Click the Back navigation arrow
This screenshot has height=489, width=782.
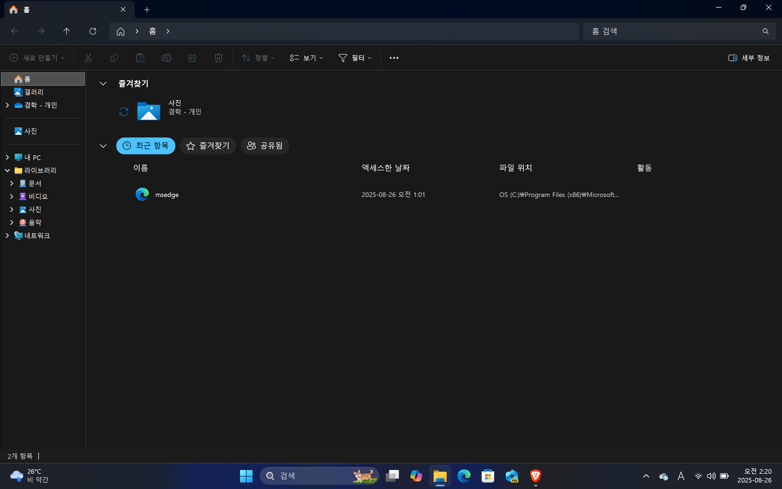(x=15, y=31)
